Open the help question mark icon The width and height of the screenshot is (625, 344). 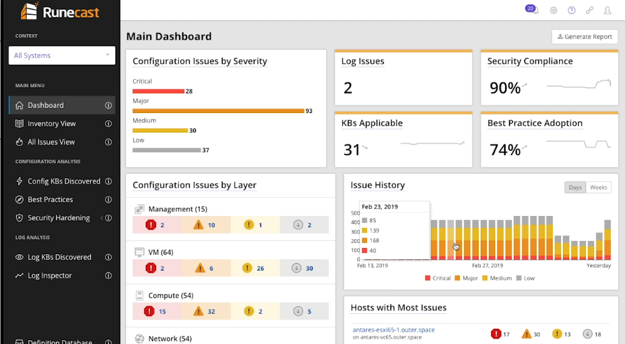(x=572, y=11)
